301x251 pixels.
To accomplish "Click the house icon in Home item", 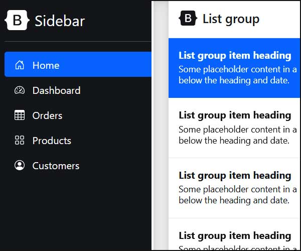I will click(x=20, y=65).
